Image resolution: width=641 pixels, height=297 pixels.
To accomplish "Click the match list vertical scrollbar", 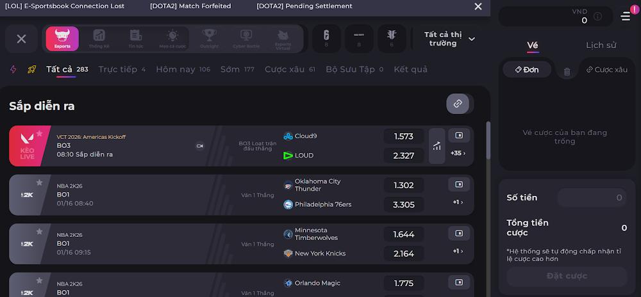I will (488, 140).
